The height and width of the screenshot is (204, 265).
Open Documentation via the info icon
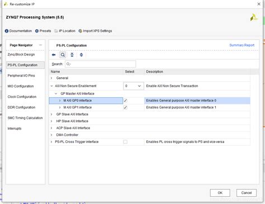7,31
